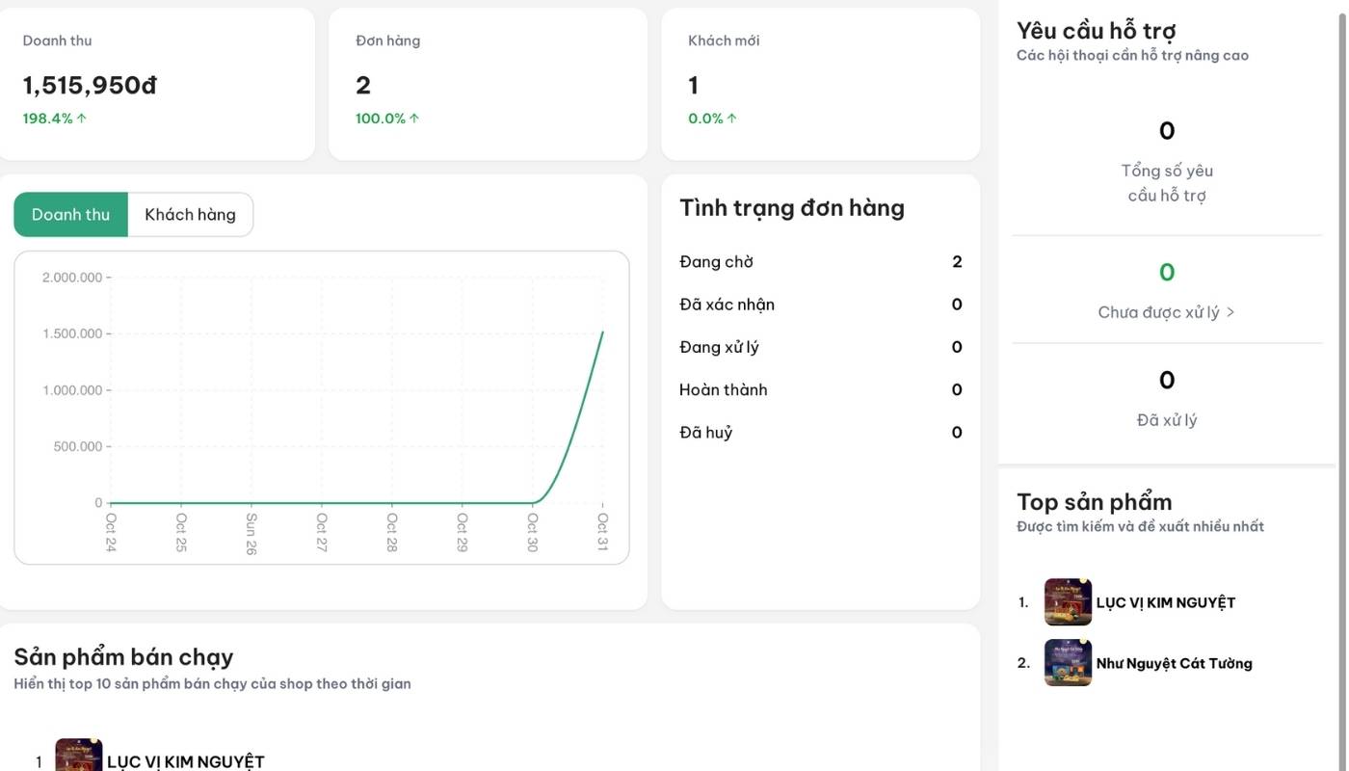Viewport: 1349px width, 771px height.
Task: Click LỤC VỊ KIM NGUYỆT name in Top sản phẩm
Action: [x=1165, y=602]
